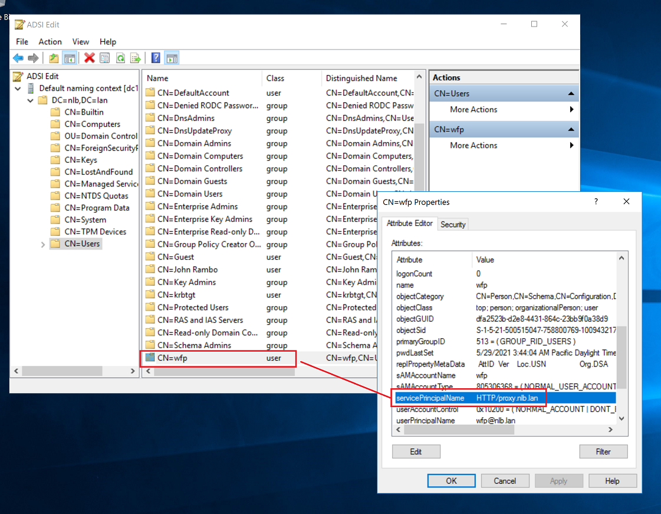Click the Filter button
Image resolution: width=661 pixels, height=514 pixels.
(603, 451)
